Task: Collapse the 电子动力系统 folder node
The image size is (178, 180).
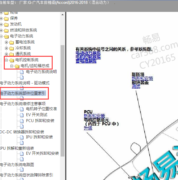Action: pyautogui.click(x=1, y=37)
